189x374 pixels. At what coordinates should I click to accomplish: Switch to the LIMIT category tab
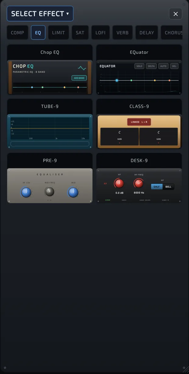(x=59, y=33)
